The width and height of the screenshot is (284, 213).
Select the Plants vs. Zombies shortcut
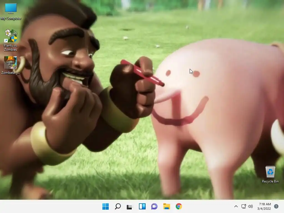click(11, 40)
